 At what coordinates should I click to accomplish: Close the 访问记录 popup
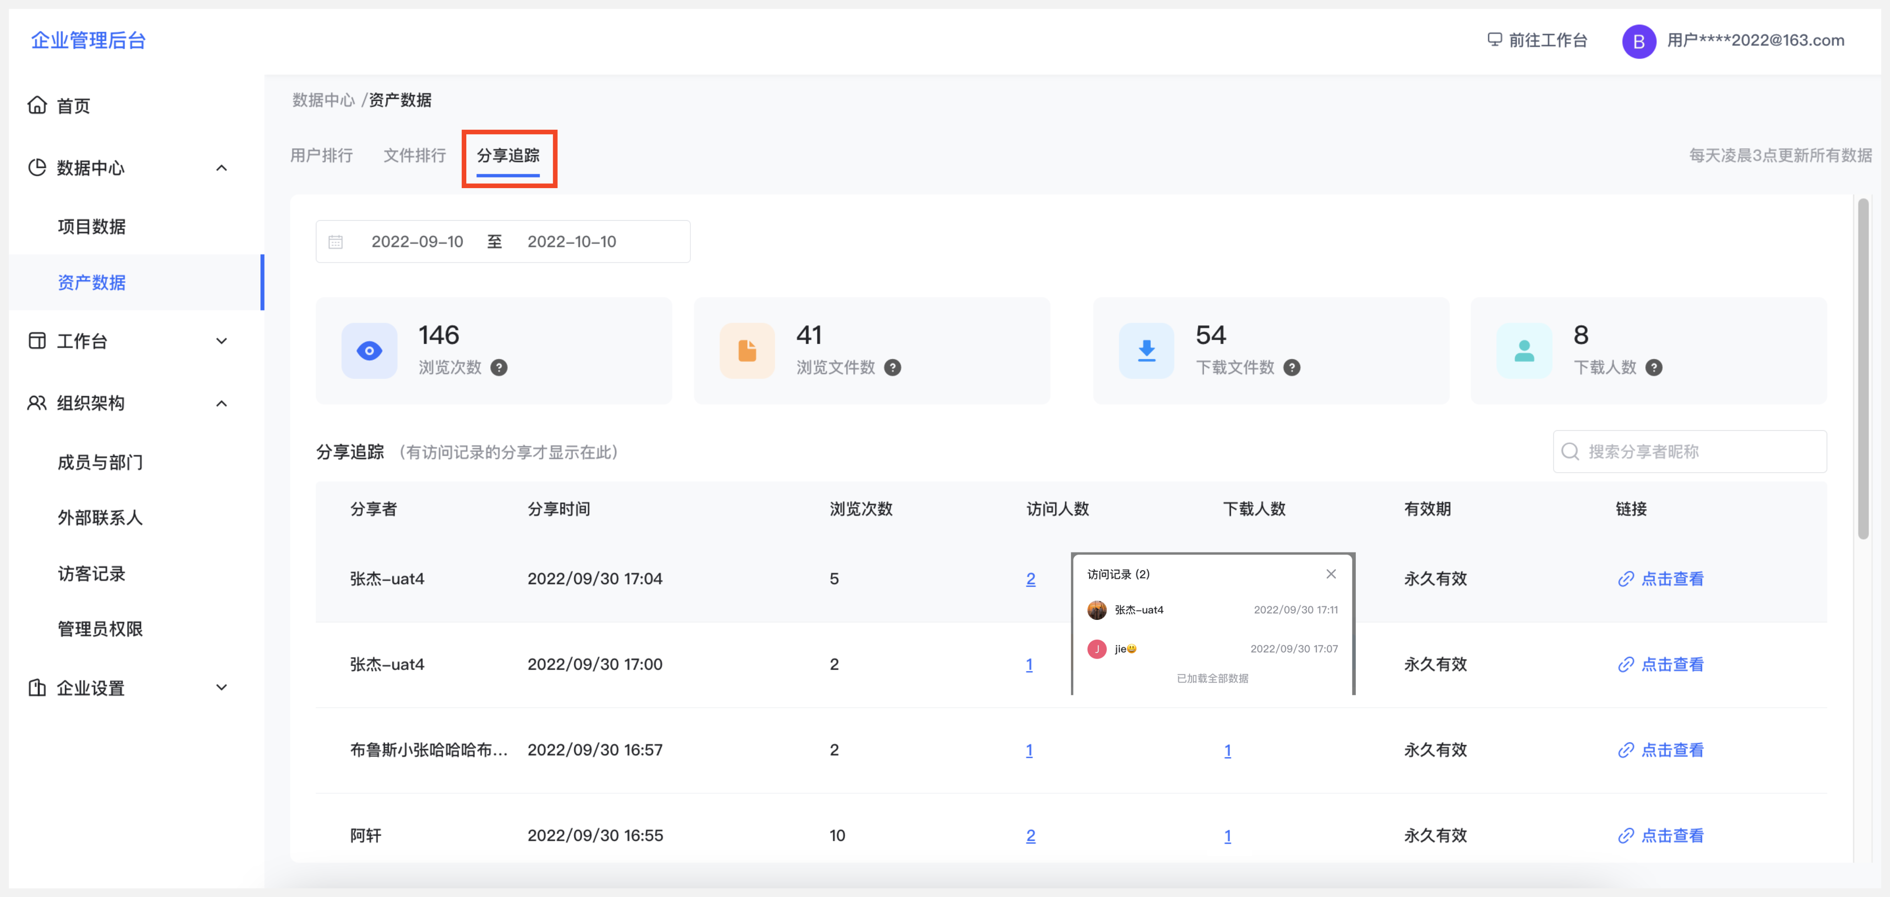(1332, 574)
